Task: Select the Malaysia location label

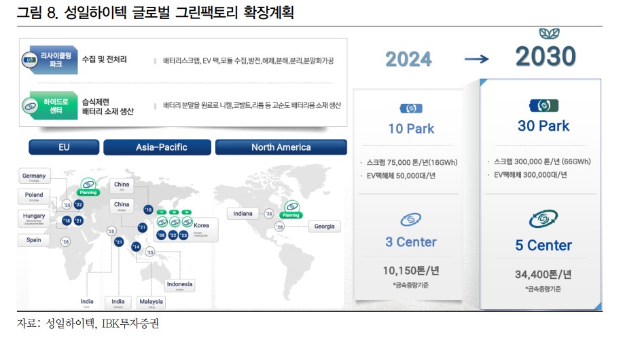Action: (x=151, y=303)
